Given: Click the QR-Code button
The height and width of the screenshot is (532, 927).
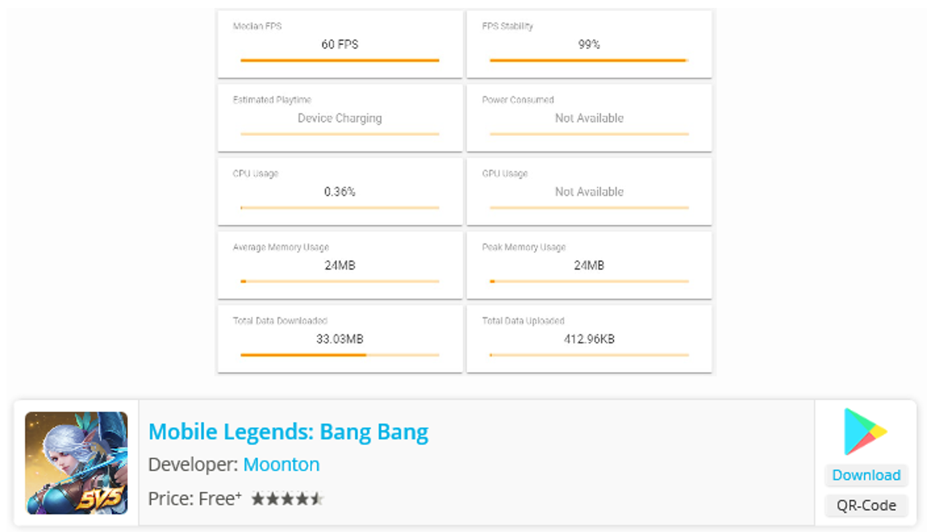Looking at the screenshot, I should (865, 505).
